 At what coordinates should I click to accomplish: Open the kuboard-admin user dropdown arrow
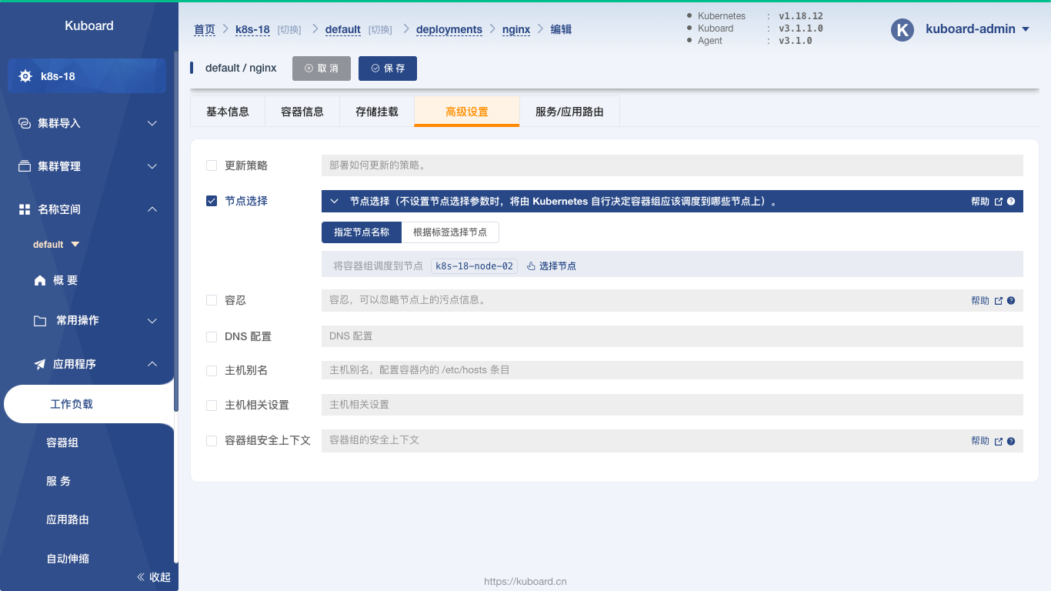pos(1026,30)
